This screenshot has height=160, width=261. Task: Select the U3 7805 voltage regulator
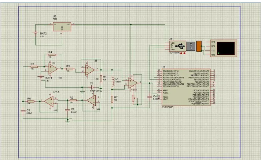[62, 27]
